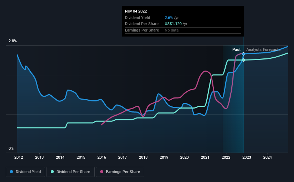Click the 2015 x-axis label
This screenshot has width=294, height=182.
[x=81, y=157]
